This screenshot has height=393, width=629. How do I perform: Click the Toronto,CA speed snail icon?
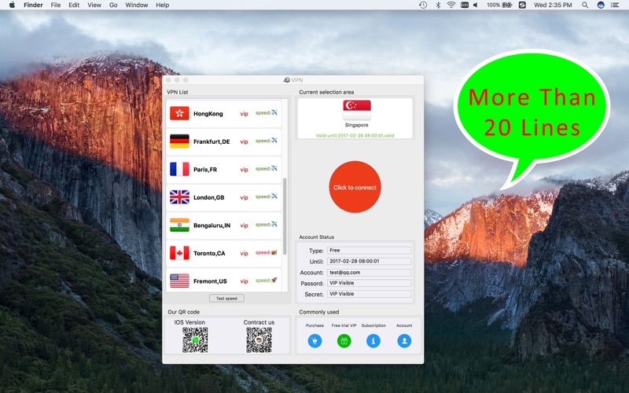tap(274, 252)
